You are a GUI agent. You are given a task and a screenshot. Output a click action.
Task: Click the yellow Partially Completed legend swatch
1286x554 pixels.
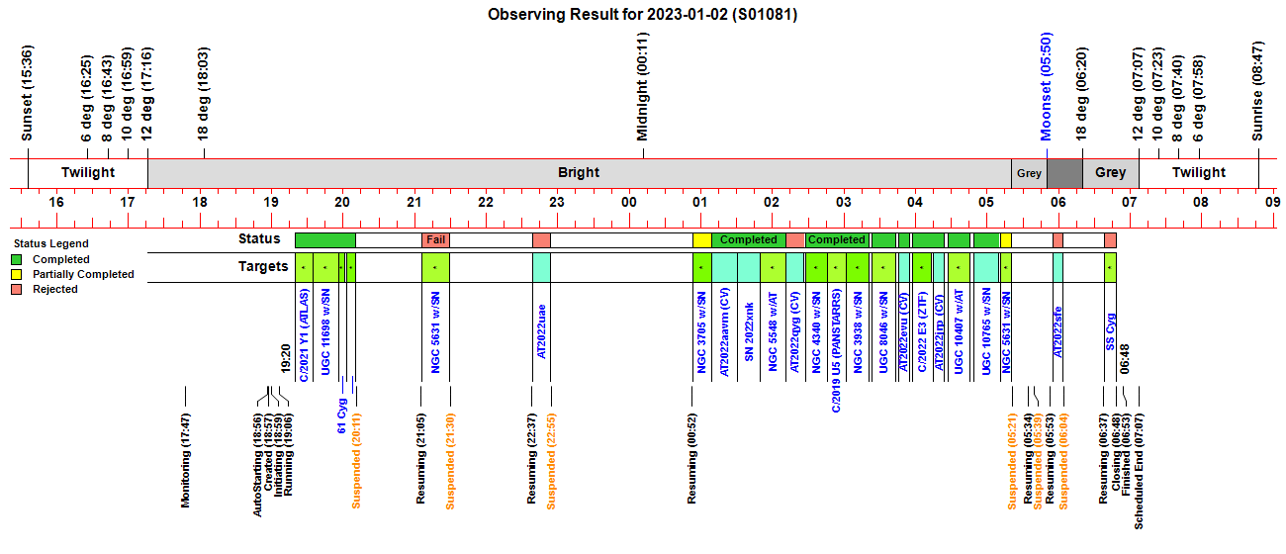(x=17, y=275)
